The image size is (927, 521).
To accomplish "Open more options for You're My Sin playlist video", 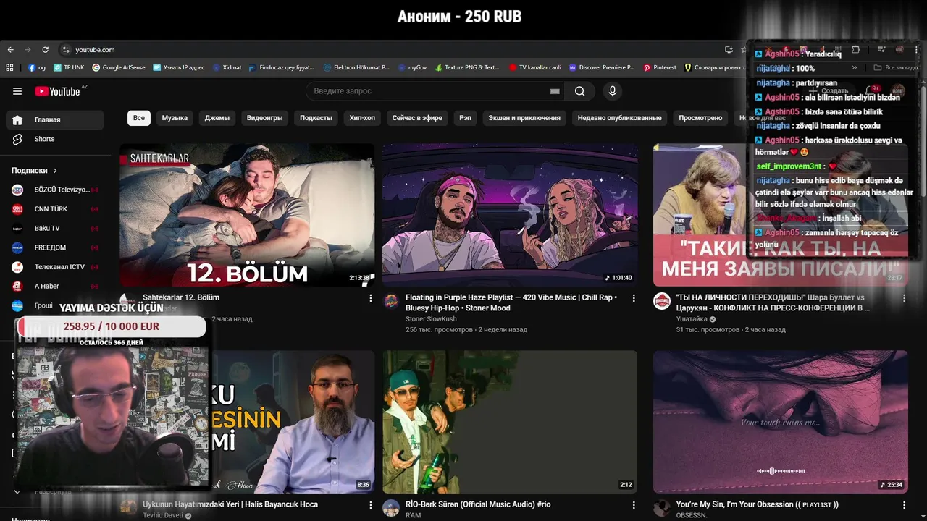I will 904,505.
